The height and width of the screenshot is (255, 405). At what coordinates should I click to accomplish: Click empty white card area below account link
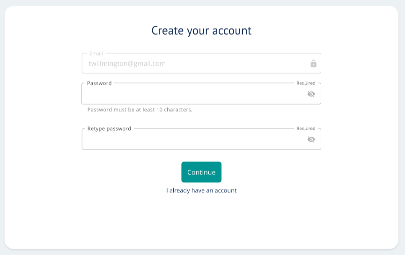pos(201,222)
